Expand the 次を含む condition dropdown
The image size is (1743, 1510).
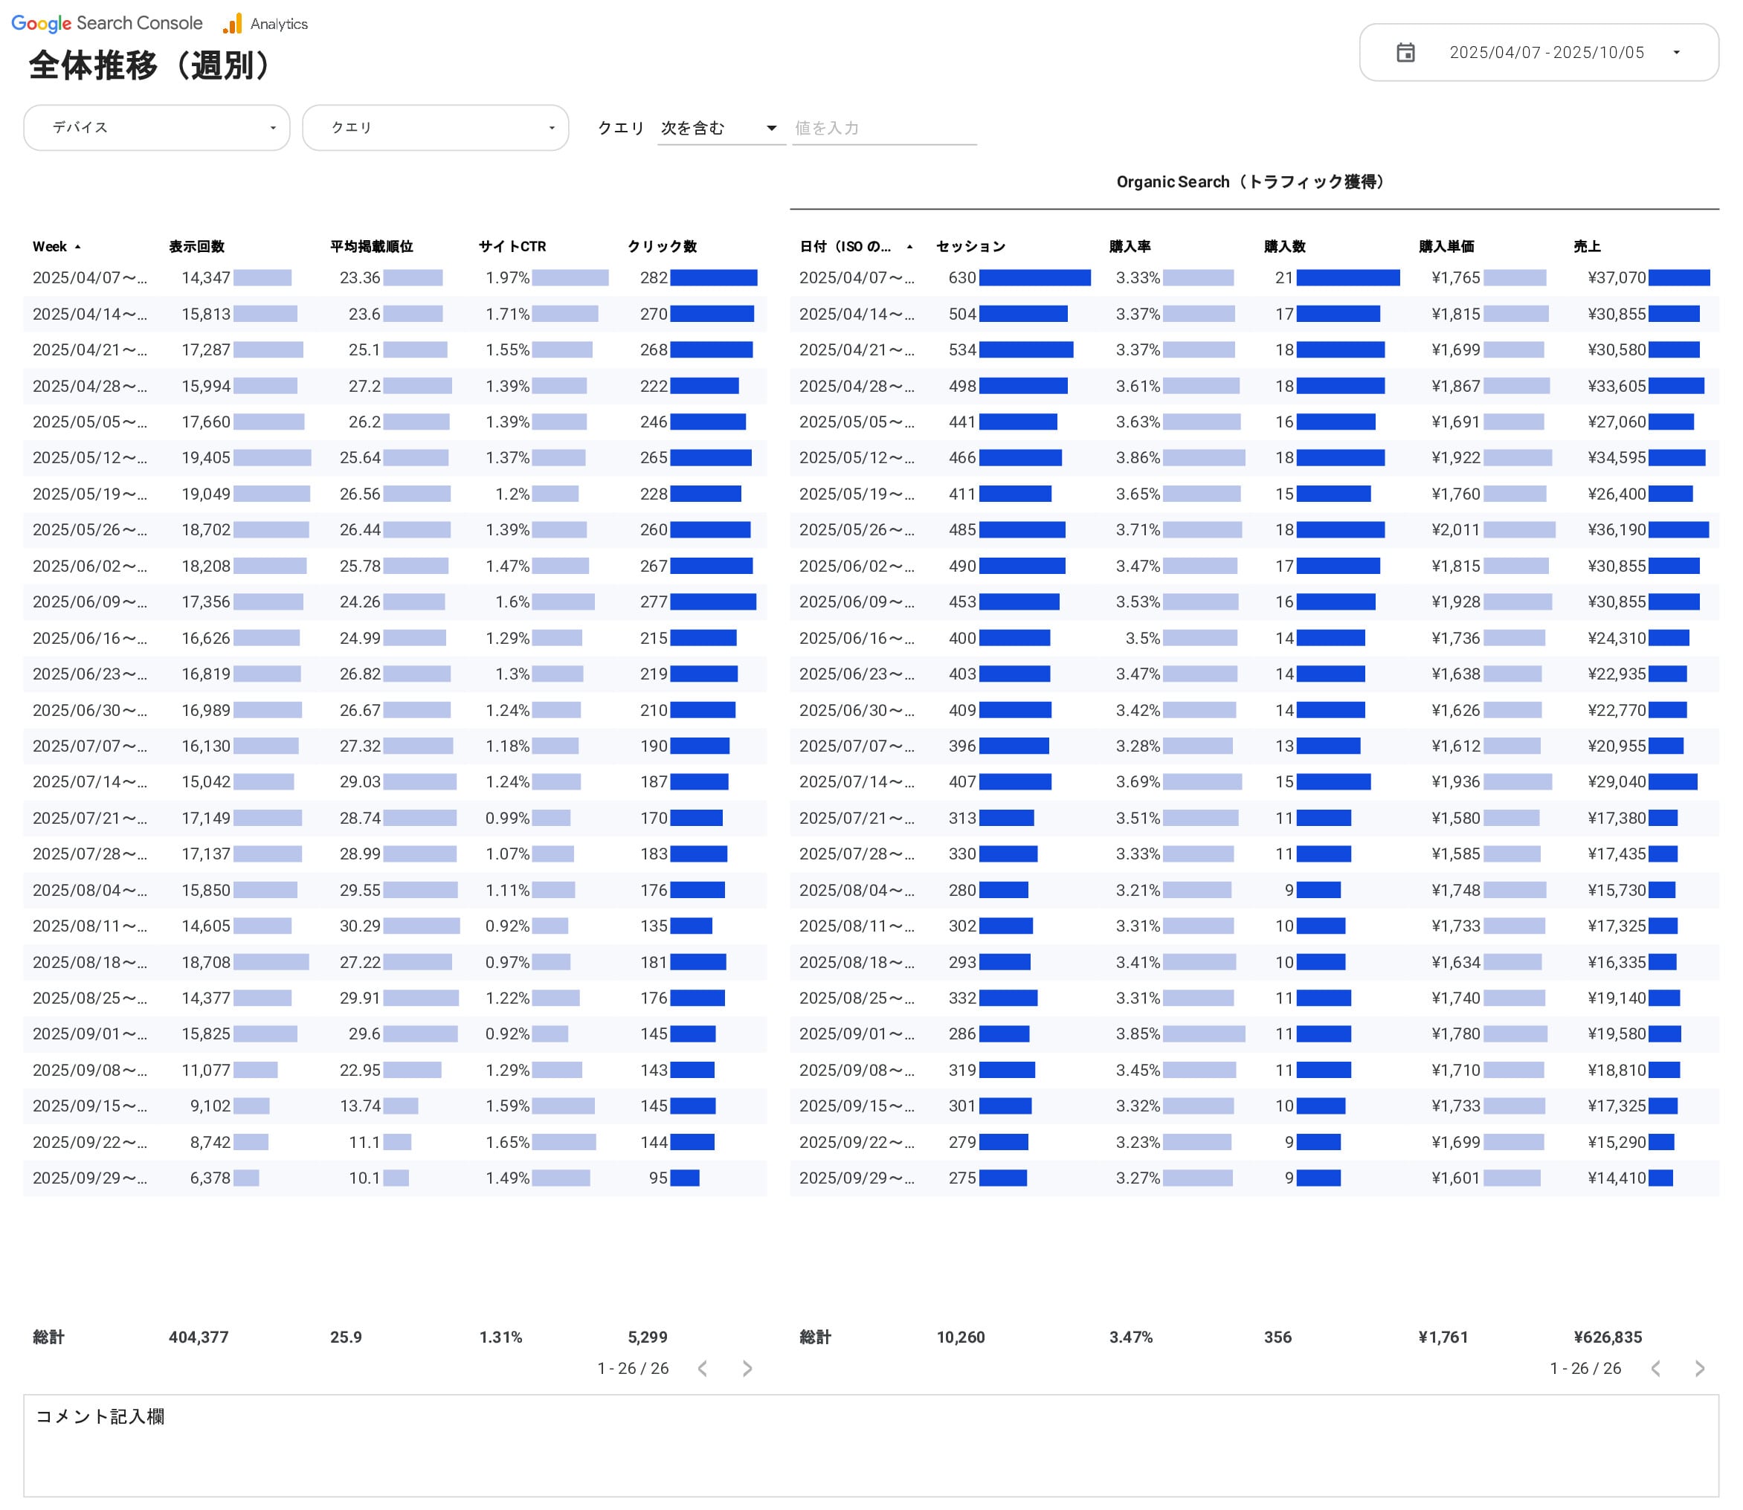point(721,128)
